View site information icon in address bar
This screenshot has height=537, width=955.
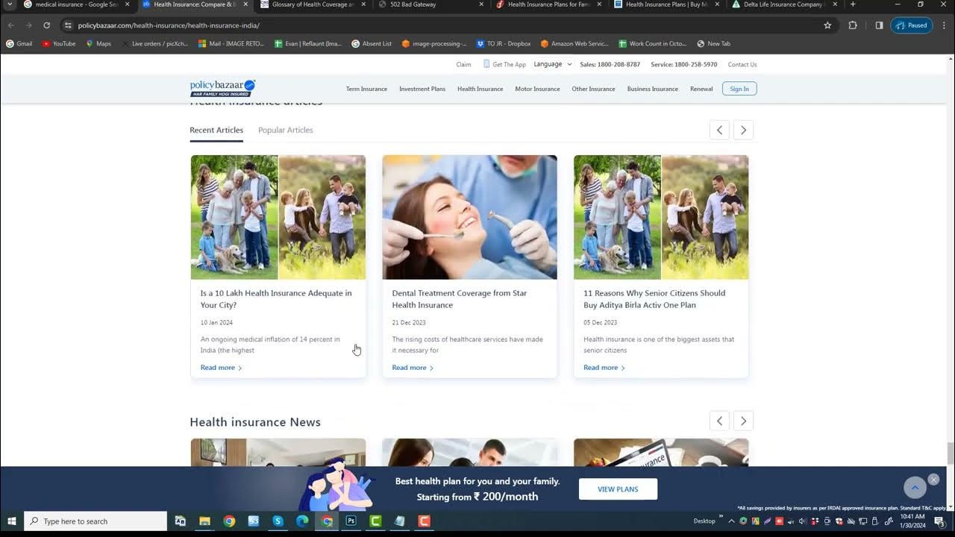tap(68, 25)
